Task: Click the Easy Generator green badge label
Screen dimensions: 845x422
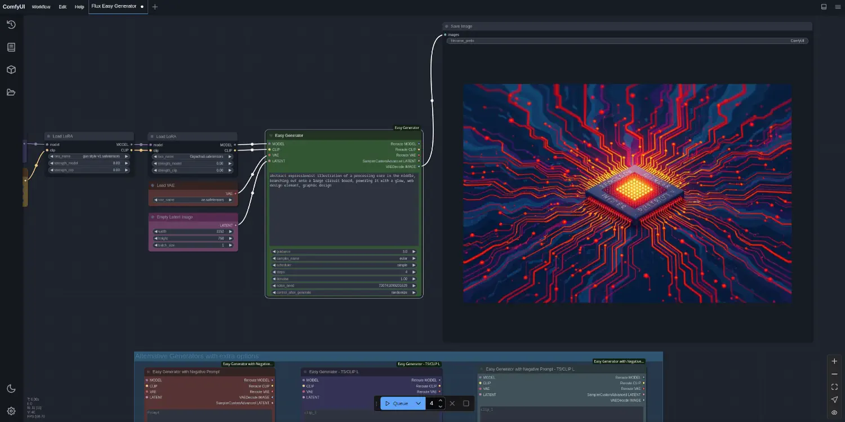Action: pyautogui.click(x=407, y=128)
